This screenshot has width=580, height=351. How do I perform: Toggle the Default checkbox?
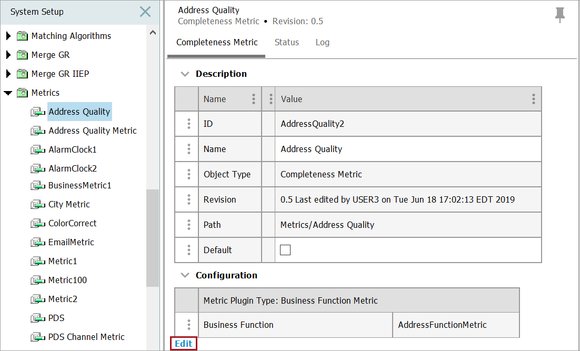click(285, 250)
